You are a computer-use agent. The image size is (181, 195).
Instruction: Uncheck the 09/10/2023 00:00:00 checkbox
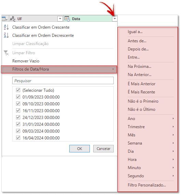pos(18,104)
